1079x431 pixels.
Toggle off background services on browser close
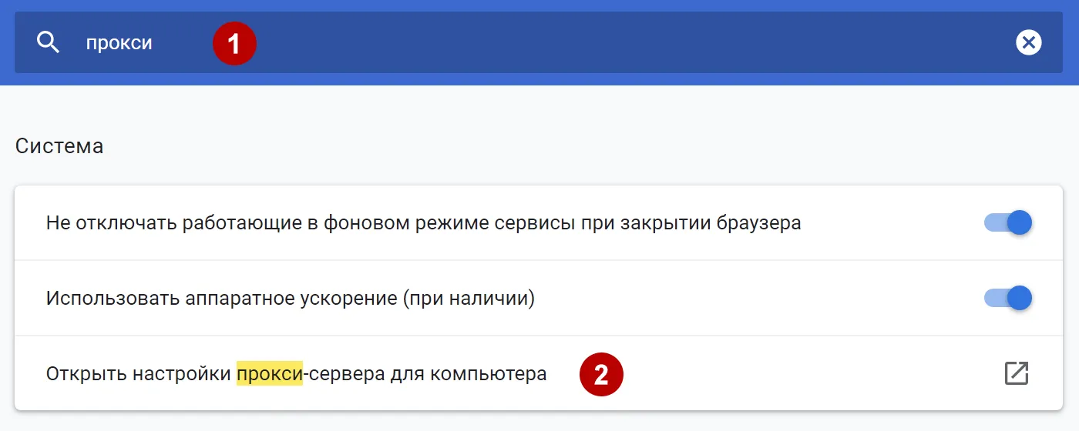pos(1008,223)
